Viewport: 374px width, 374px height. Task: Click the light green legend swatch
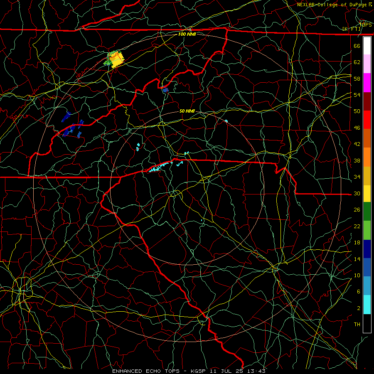coord(367,230)
